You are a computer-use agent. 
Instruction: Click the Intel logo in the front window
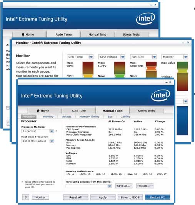click(x=160, y=96)
